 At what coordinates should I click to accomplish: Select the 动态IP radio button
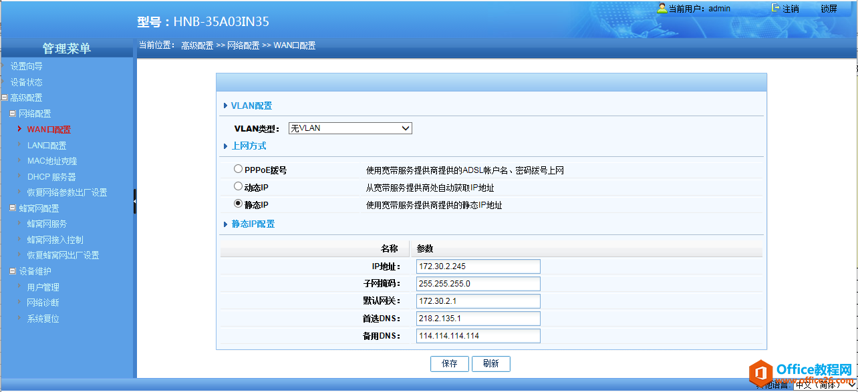point(238,187)
